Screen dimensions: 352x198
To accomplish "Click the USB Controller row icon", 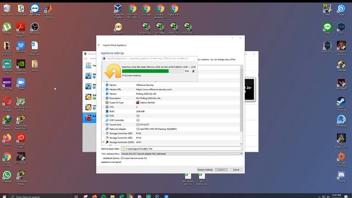I will 107,120.
